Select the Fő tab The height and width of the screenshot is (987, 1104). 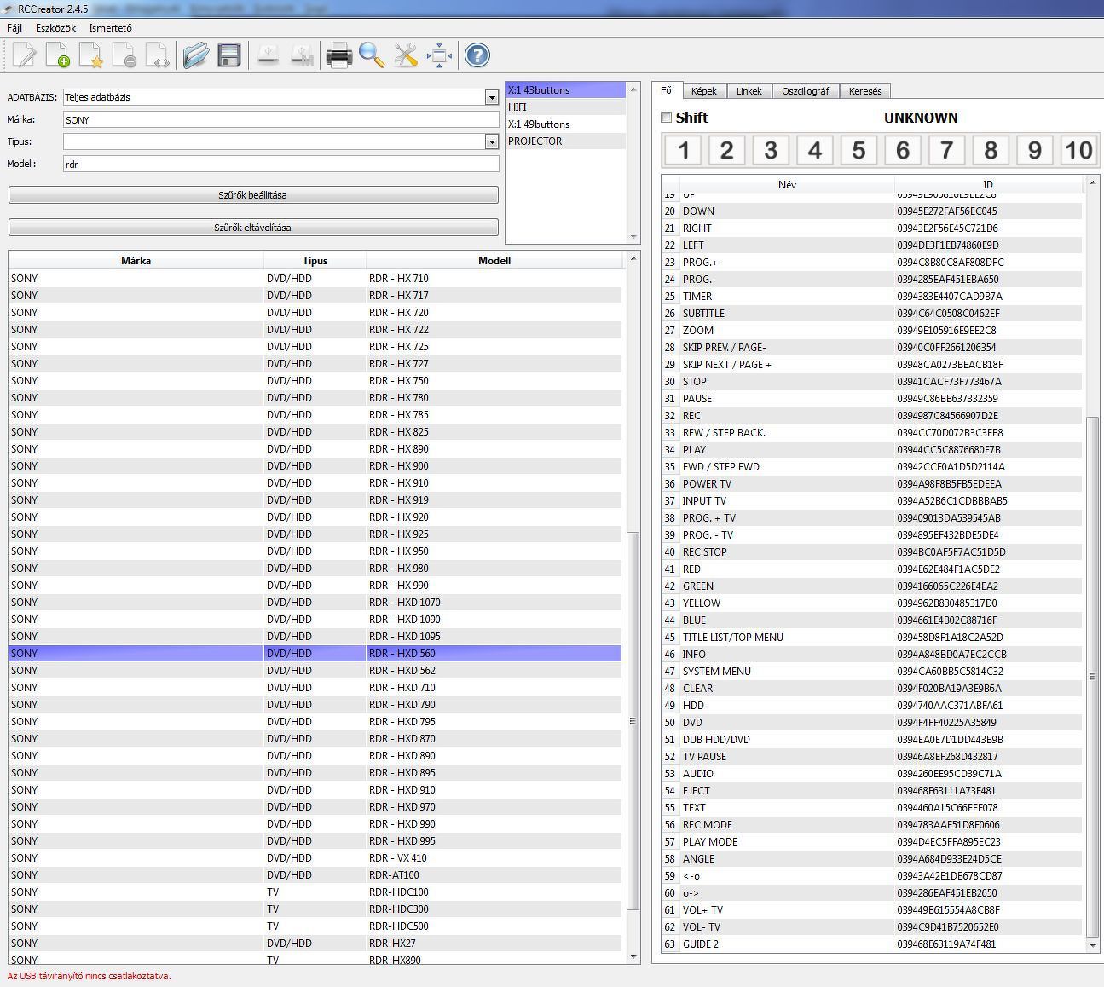667,90
